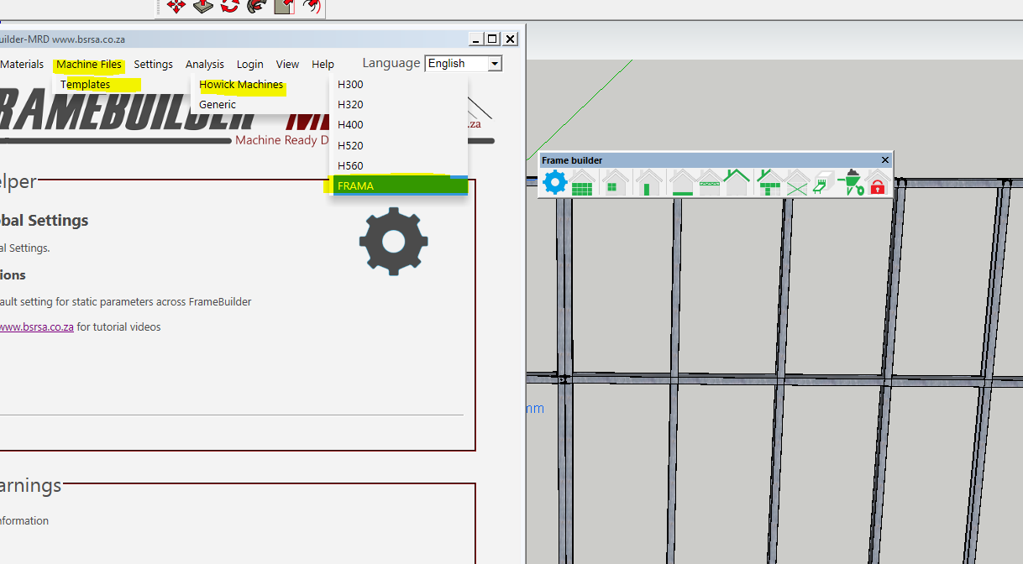Select H400 in the Howick machine list
The image size is (1023, 564).
click(350, 125)
